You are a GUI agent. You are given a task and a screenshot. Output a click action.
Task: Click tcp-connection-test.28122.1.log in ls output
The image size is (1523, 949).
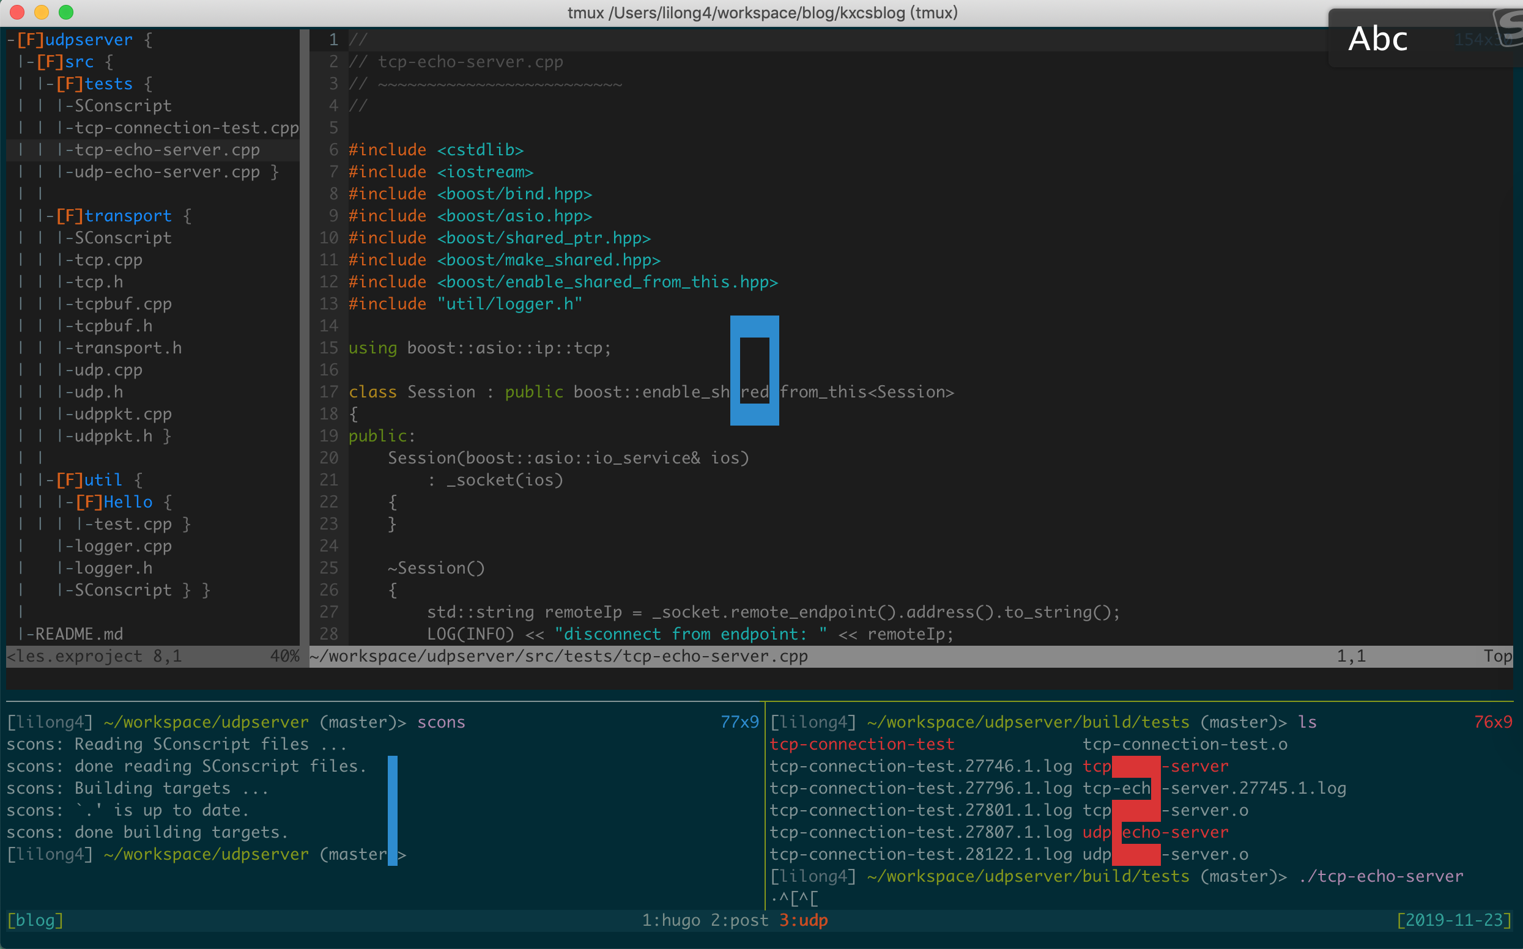click(x=921, y=854)
